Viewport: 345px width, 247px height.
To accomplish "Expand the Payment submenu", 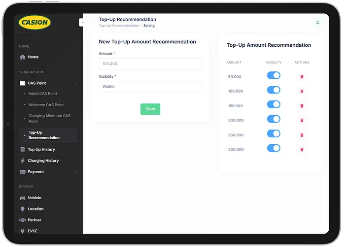I will (x=75, y=172).
